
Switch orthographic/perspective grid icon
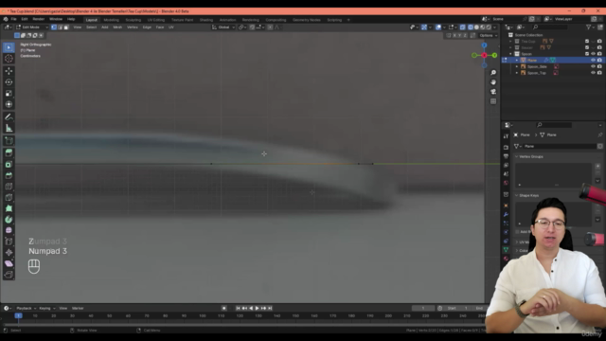pyautogui.click(x=493, y=101)
